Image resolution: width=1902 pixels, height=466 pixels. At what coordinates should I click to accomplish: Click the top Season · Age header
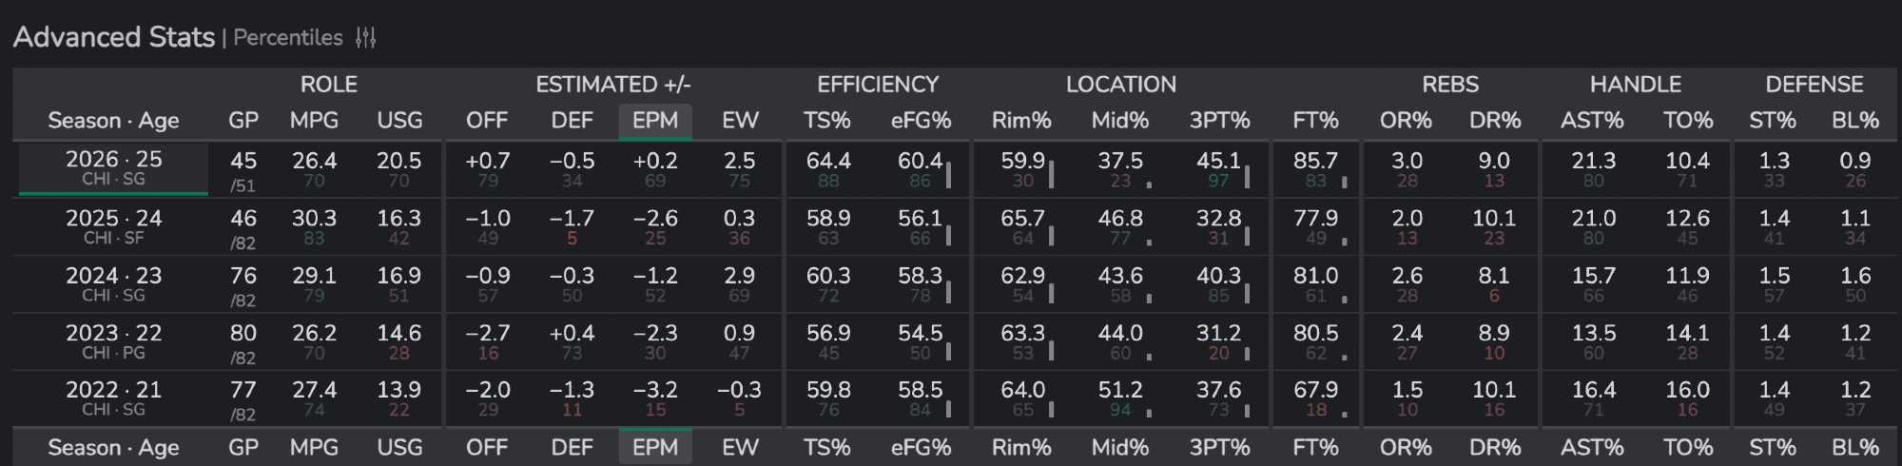[113, 121]
